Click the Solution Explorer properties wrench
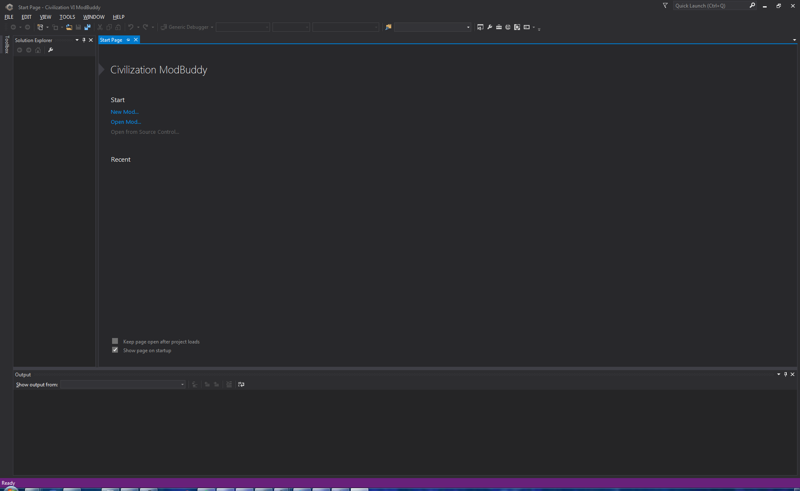 51,50
